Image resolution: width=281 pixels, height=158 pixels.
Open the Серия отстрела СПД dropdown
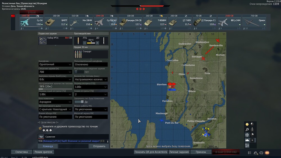[91, 94]
